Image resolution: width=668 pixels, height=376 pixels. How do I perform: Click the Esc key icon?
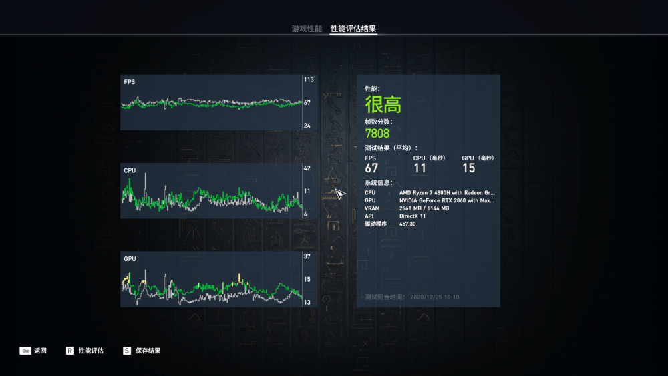pos(25,351)
